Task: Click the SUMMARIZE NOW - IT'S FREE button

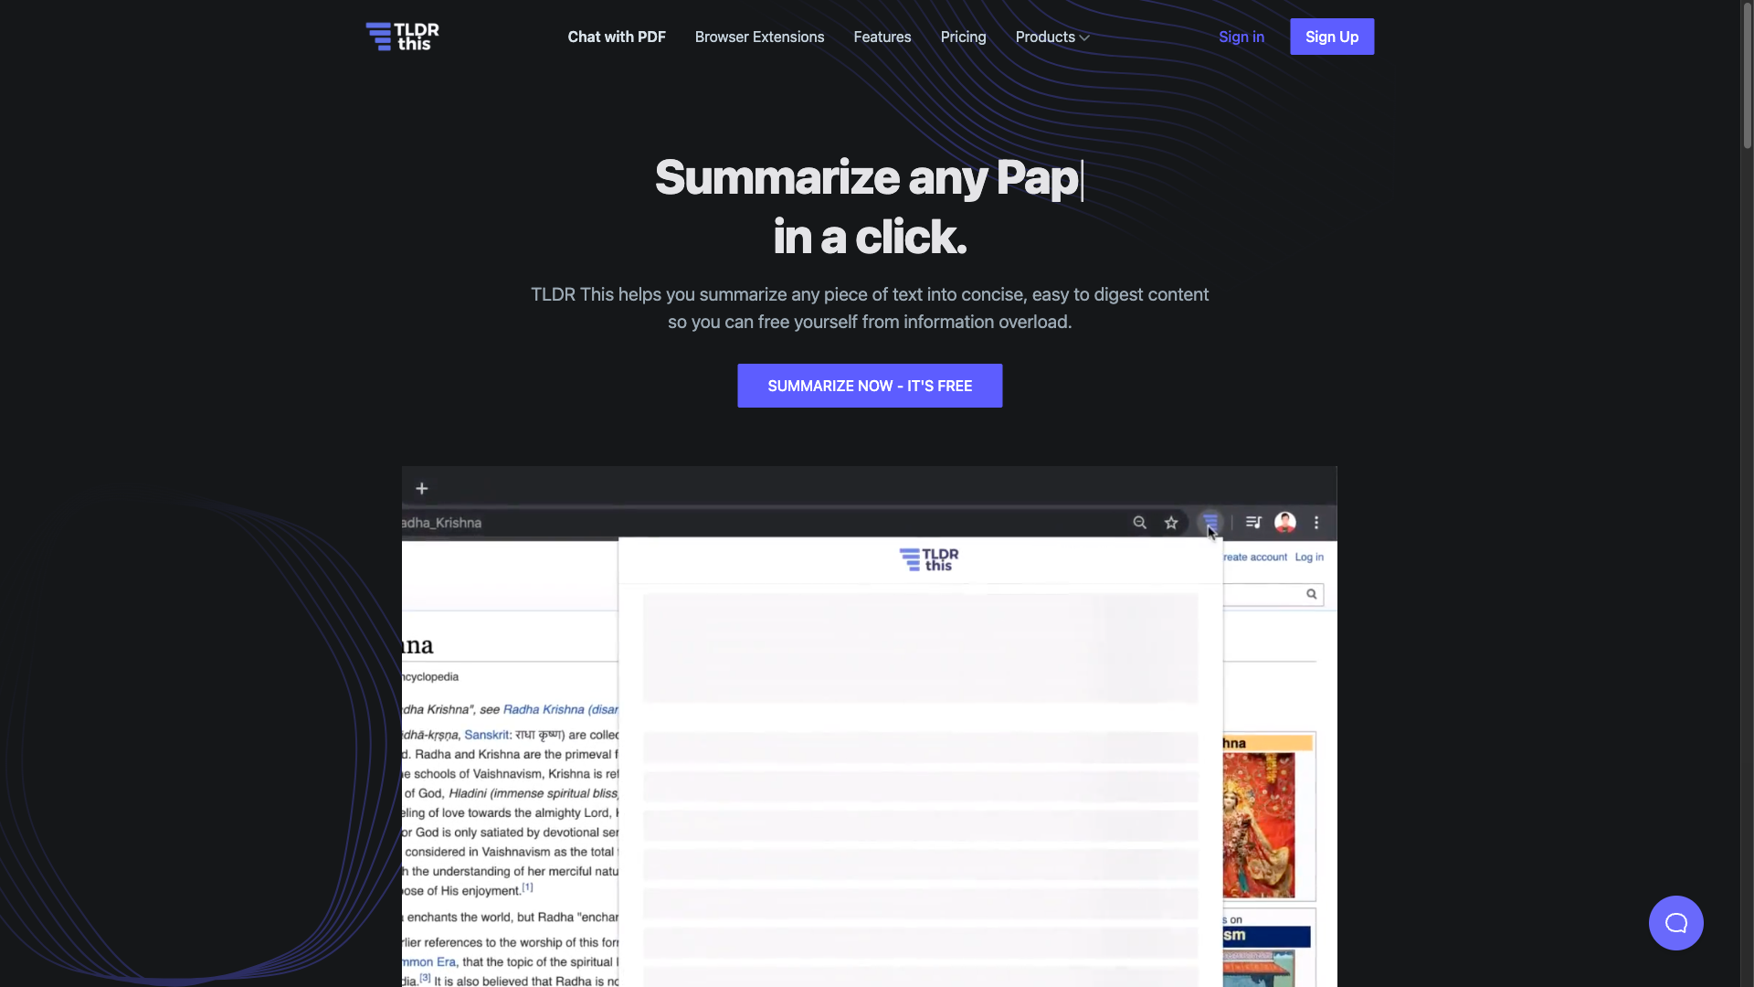Action: [x=870, y=386]
